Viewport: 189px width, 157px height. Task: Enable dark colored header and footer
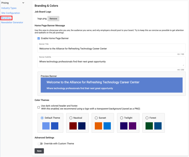39,107
